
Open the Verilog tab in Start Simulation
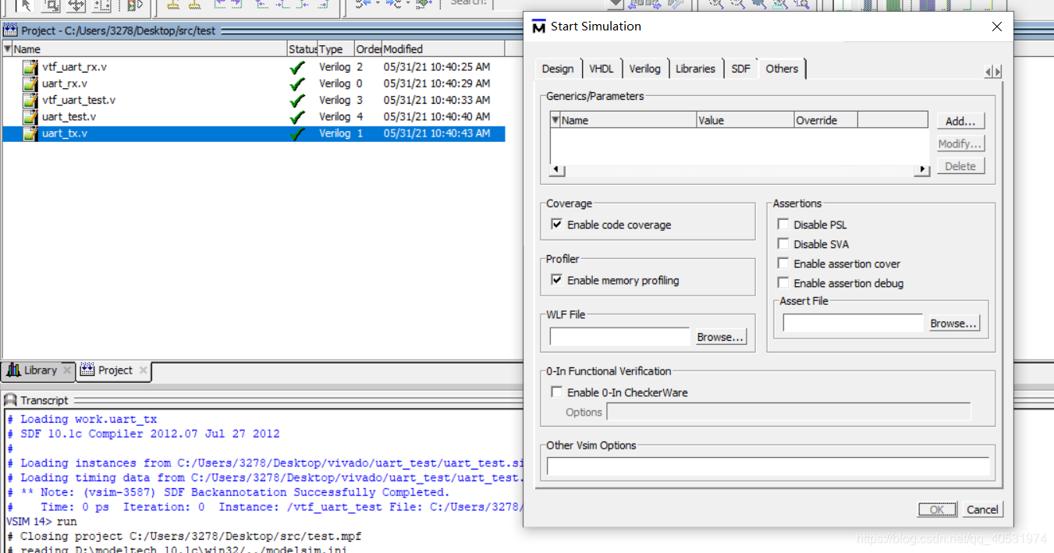(644, 69)
